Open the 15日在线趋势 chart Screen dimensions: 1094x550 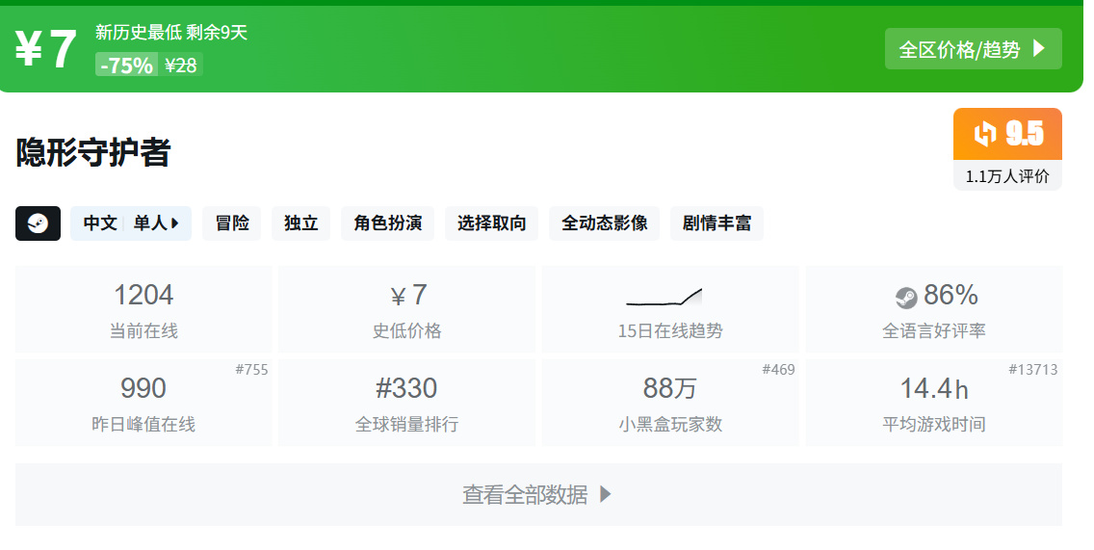(x=670, y=309)
